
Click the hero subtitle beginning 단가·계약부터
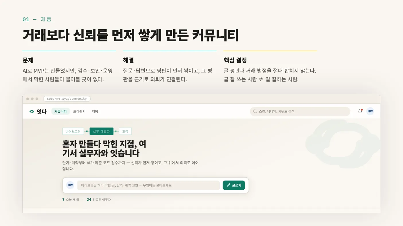[131, 166]
